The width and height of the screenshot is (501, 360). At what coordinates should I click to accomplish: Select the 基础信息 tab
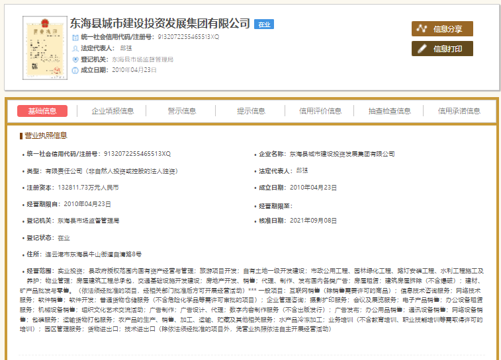point(42,111)
